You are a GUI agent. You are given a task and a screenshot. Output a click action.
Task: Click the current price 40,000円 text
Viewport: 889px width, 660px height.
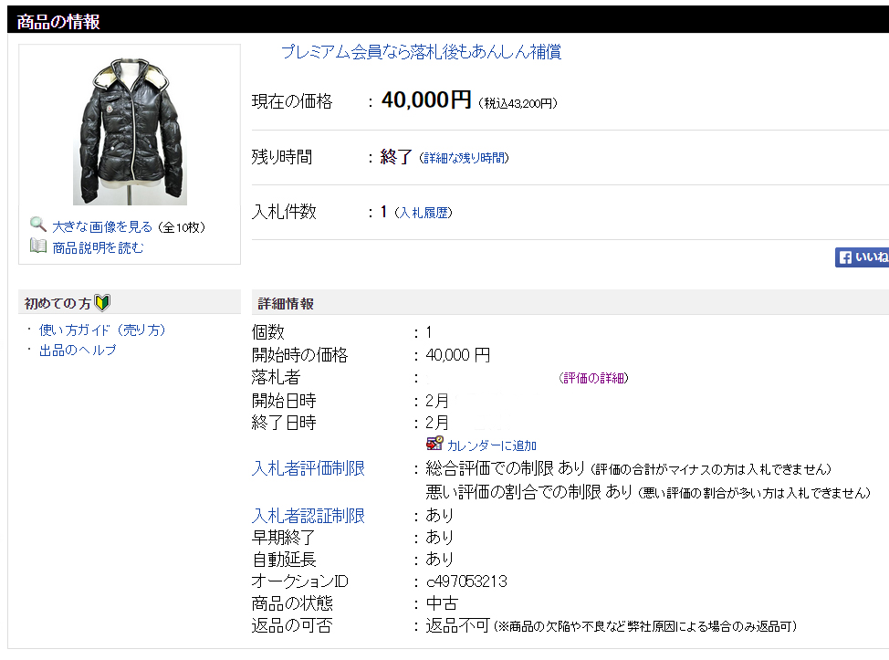426,100
